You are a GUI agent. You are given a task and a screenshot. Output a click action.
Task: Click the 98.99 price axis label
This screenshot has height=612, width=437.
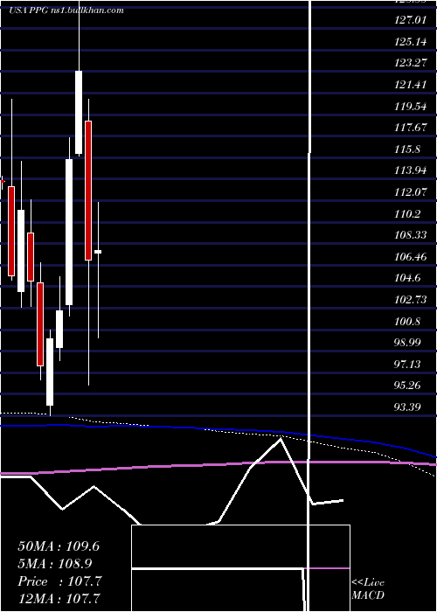click(408, 343)
